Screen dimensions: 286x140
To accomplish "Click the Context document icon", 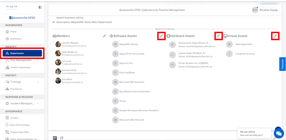I will [x=7, y=118].
